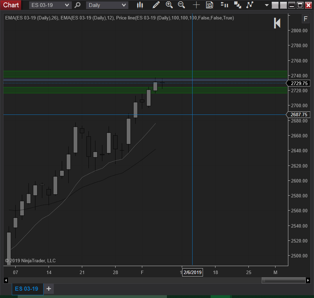This screenshot has height=298, width=314.
Task: Click the horizontal scrollbar thumb
Action: (x=283, y=280)
